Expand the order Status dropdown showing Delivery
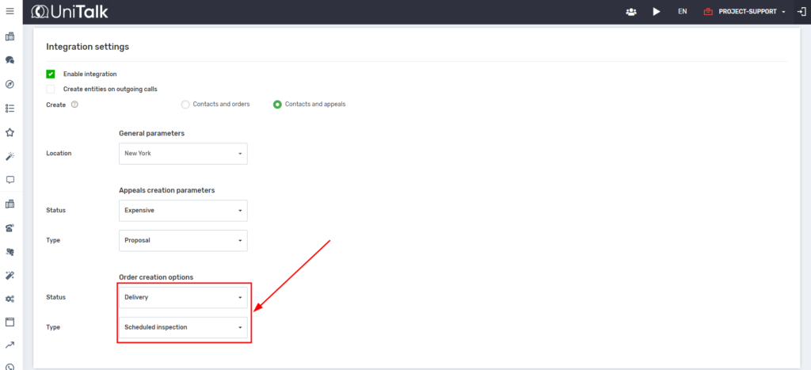Image resolution: width=811 pixels, height=370 pixels. pyautogui.click(x=183, y=298)
